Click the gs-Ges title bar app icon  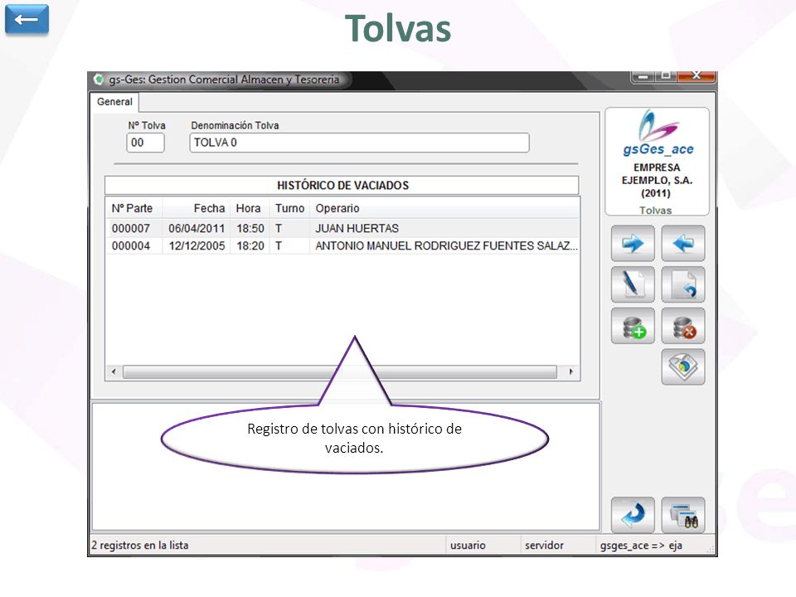[99, 80]
